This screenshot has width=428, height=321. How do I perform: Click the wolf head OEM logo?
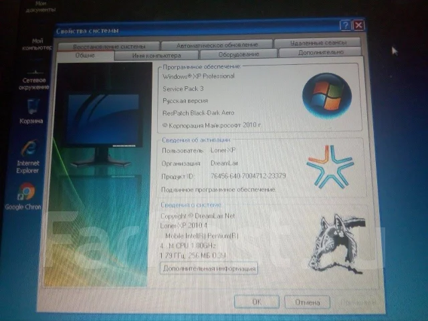pos(337,243)
